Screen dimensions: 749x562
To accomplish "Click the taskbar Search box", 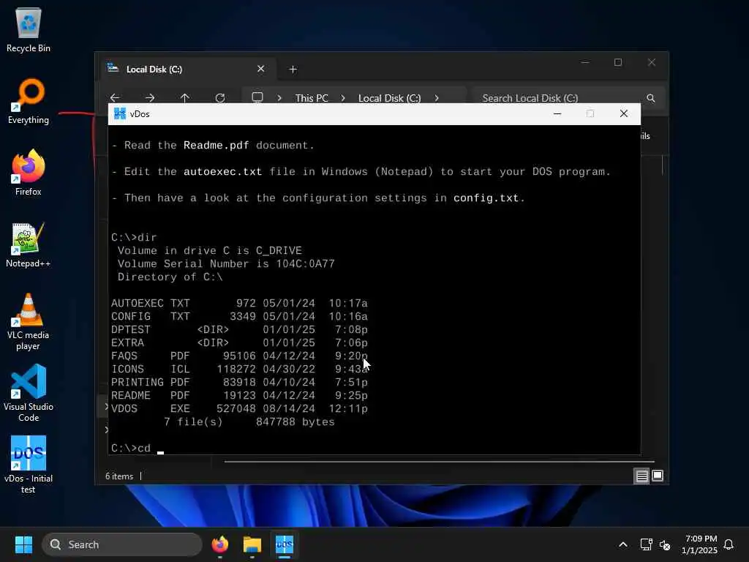I will 122,544.
